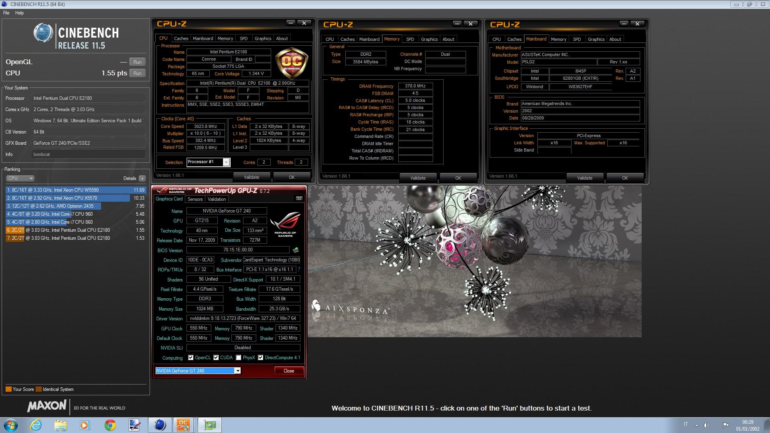The image size is (770, 433).
Task: Open Graphics tab in CPU-Z Mainboard window
Action: pyautogui.click(x=596, y=39)
